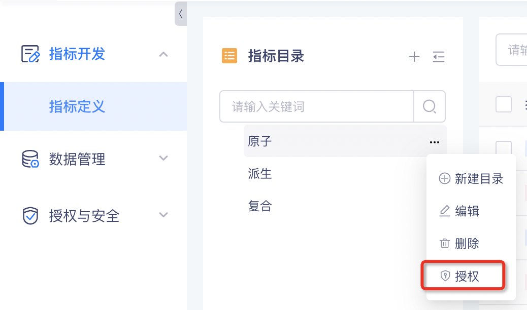Click the 授权与安全 shield icon

pyautogui.click(x=30, y=216)
